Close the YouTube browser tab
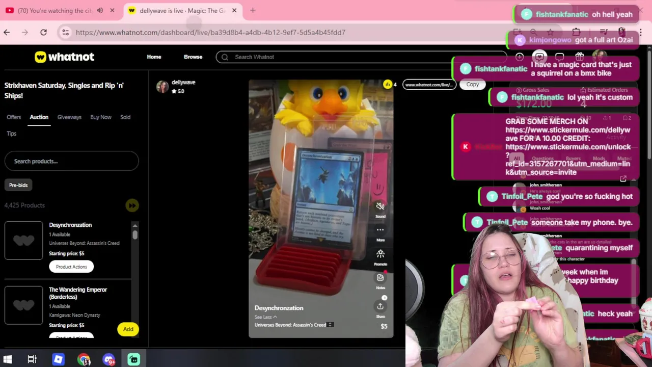The image size is (652, 367). (x=112, y=10)
